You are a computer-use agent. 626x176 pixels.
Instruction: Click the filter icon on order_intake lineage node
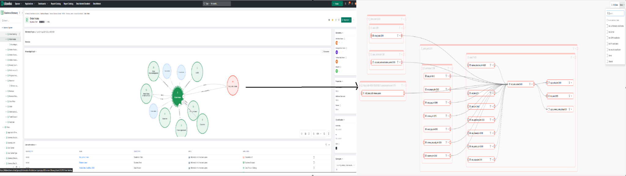pos(398,36)
